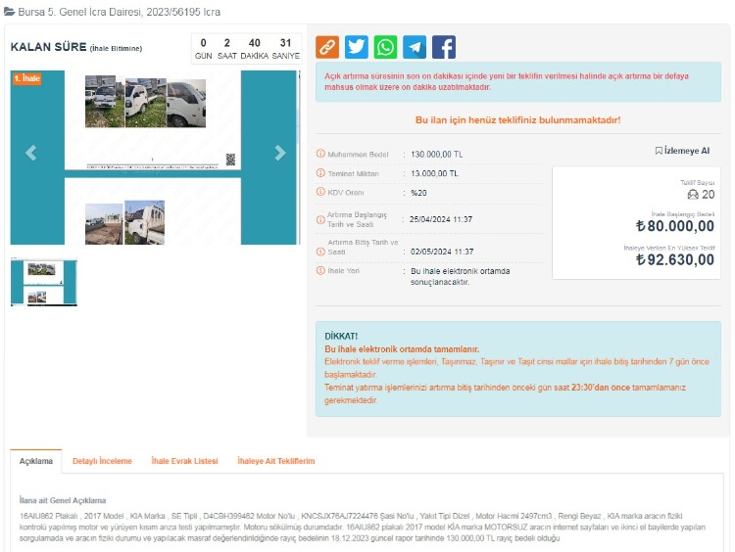Click the main vehicle photo in the gallery
This screenshot has width=735, height=552.
154,157
